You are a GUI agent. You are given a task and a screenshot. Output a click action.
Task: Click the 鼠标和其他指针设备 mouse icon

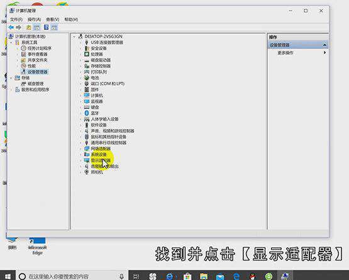pyautogui.click(x=87, y=137)
